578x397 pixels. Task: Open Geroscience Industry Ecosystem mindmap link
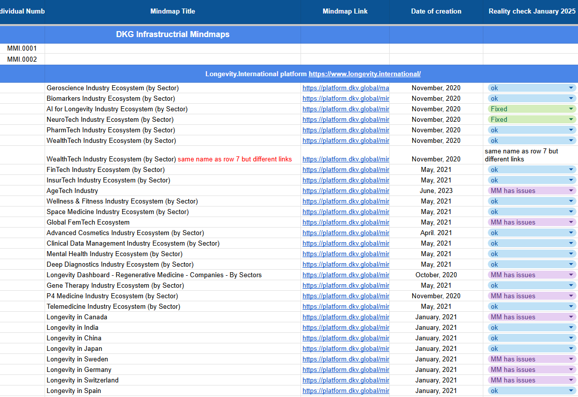click(x=345, y=88)
